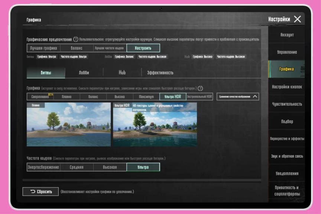Switch to the Лобби tab
The height and width of the screenshot is (214, 321).
pos(84,72)
